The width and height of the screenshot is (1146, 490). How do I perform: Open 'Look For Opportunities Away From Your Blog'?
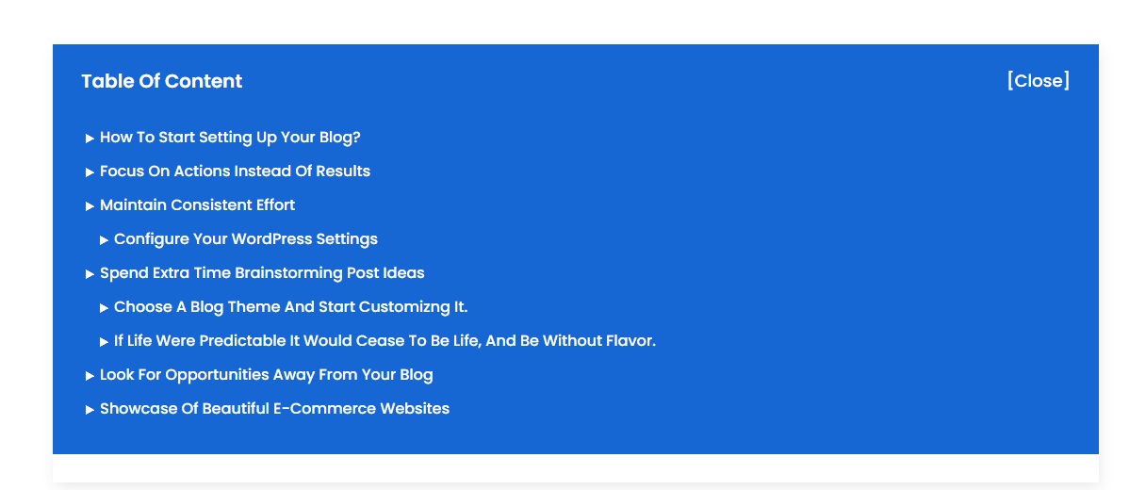click(266, 375)
